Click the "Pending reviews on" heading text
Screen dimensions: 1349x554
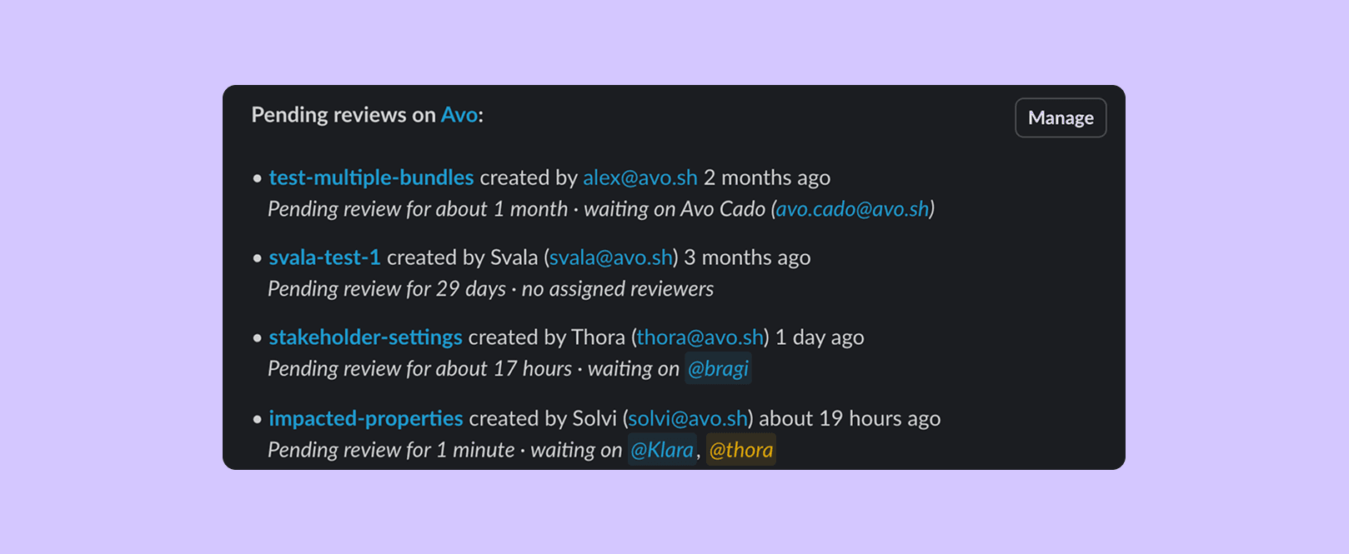(x=343, y=115)
